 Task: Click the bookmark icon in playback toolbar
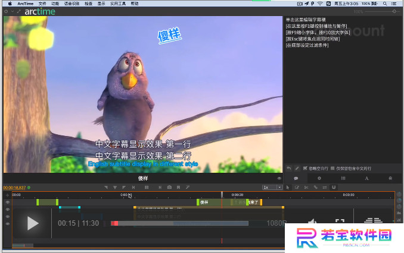(x=178, y=188)
